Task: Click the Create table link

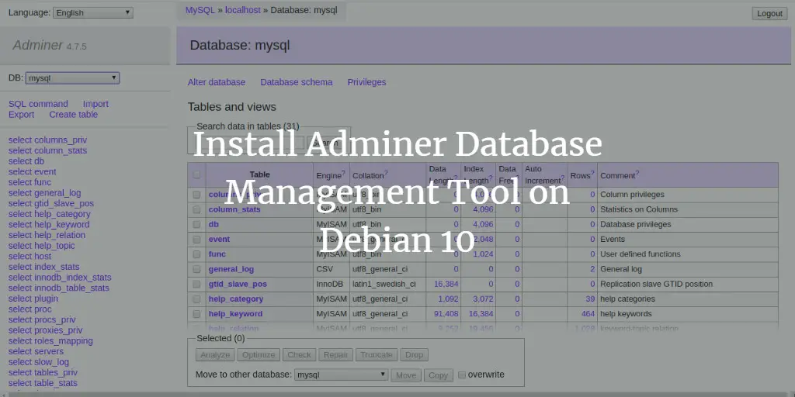Action: (x=74, y=115)
